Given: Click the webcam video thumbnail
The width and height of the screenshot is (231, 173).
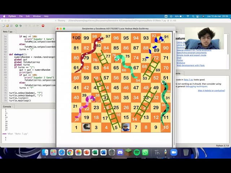Looking at the screenshot, I should 204,38.
